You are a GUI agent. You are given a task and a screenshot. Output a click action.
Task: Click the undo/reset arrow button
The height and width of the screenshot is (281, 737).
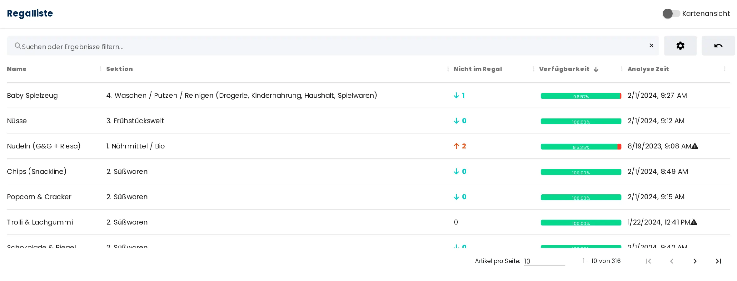tap(718, 46)
